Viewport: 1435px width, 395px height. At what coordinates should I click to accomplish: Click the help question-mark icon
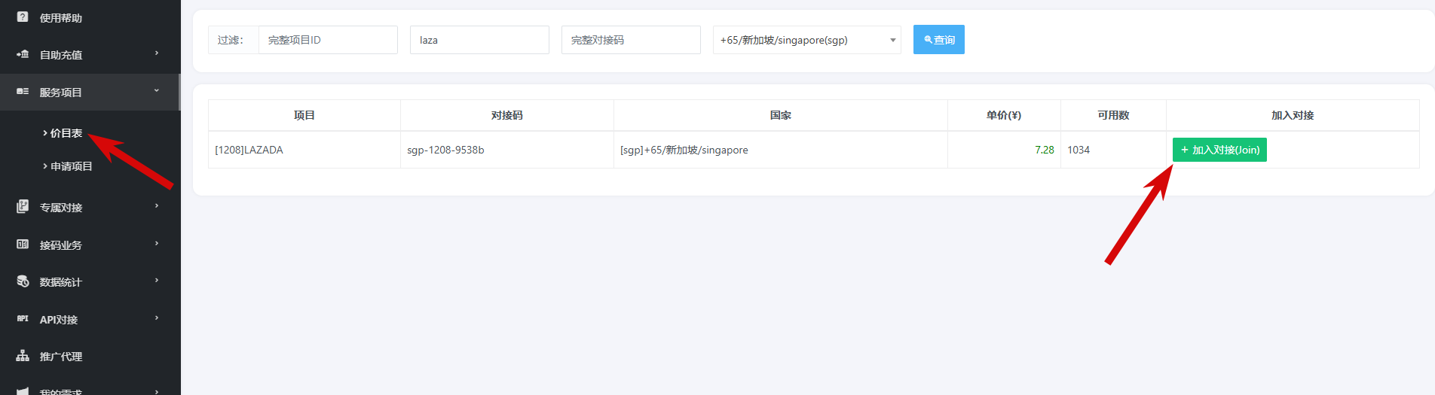click(x=23, y=17)
